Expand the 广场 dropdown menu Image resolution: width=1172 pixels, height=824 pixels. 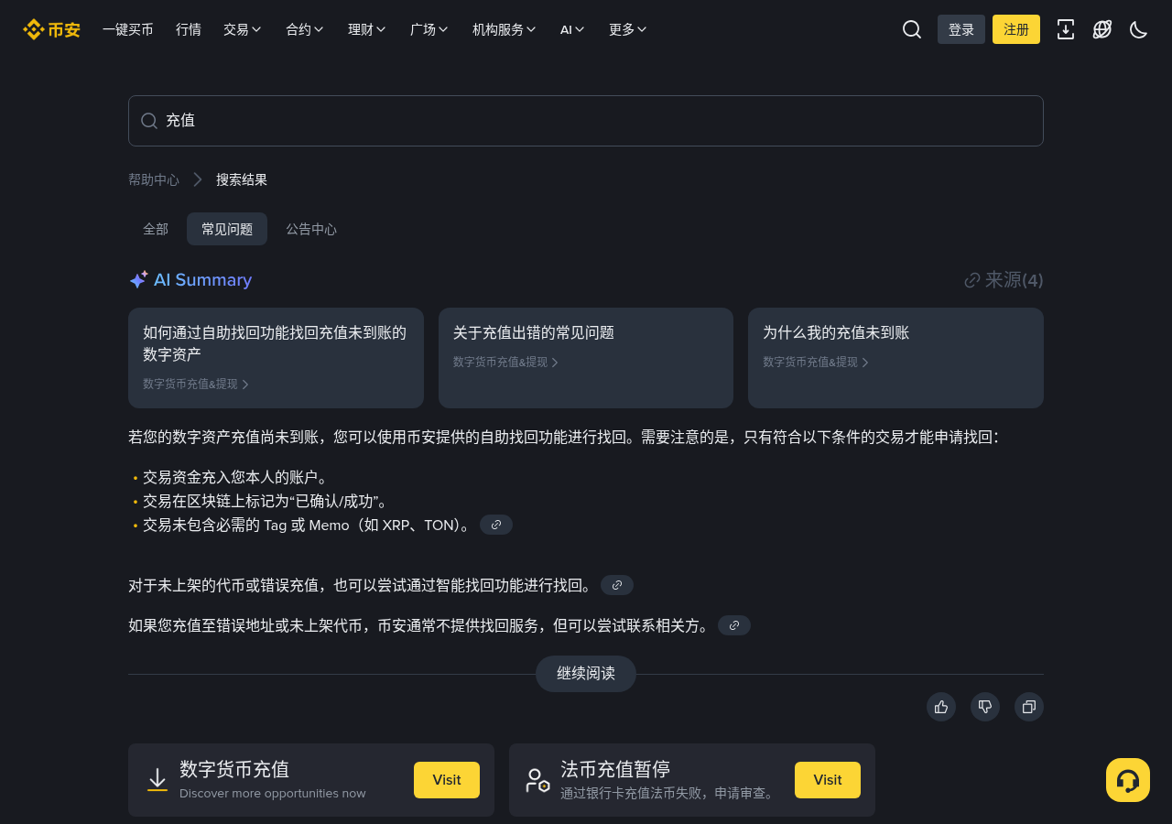tap(429, 29)
